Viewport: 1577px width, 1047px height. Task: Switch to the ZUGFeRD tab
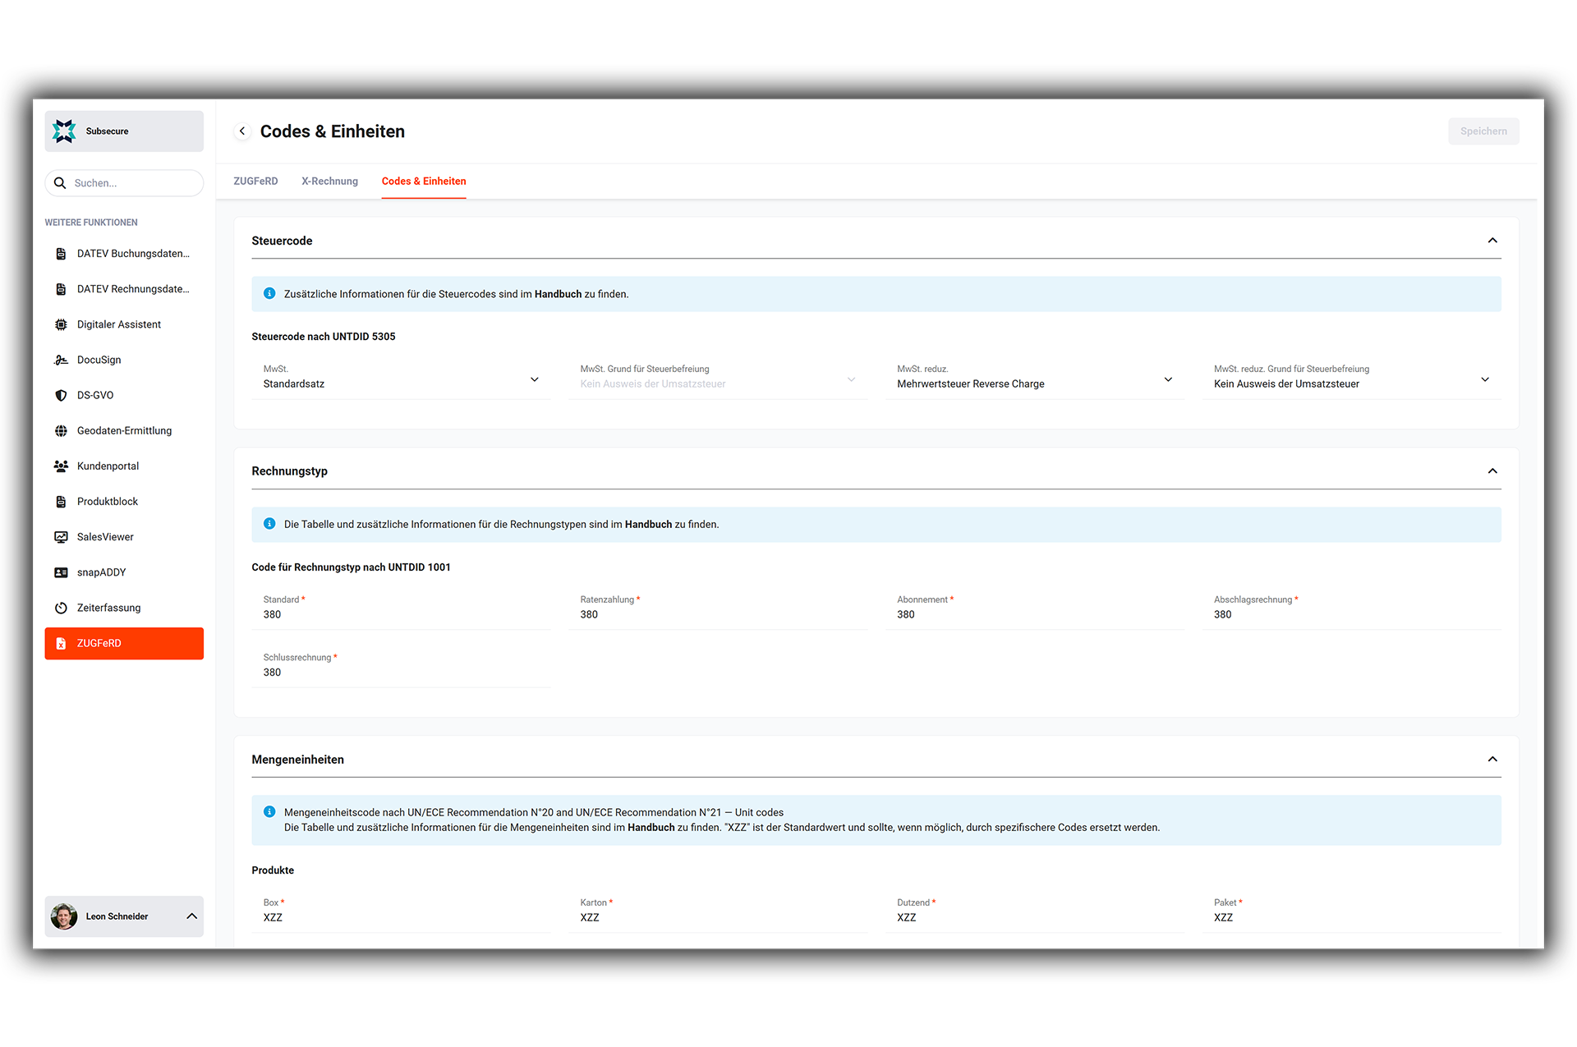pos(255,181)
